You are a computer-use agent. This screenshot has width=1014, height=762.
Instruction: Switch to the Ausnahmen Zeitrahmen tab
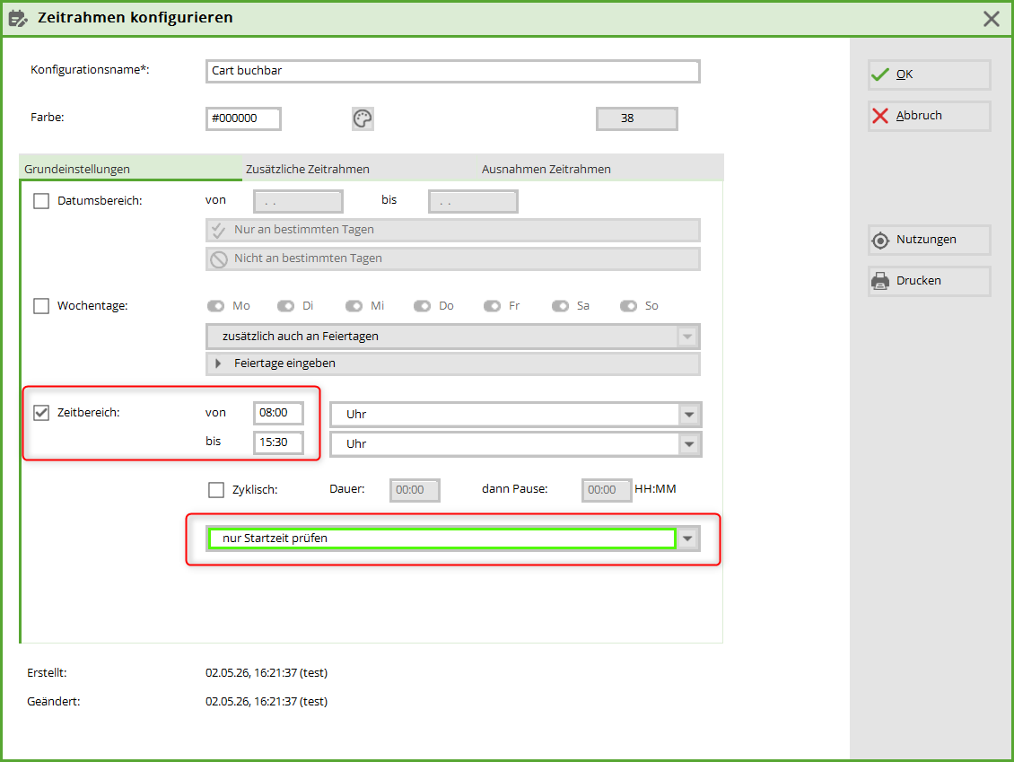pyautogui.click(x=546, y=170)
